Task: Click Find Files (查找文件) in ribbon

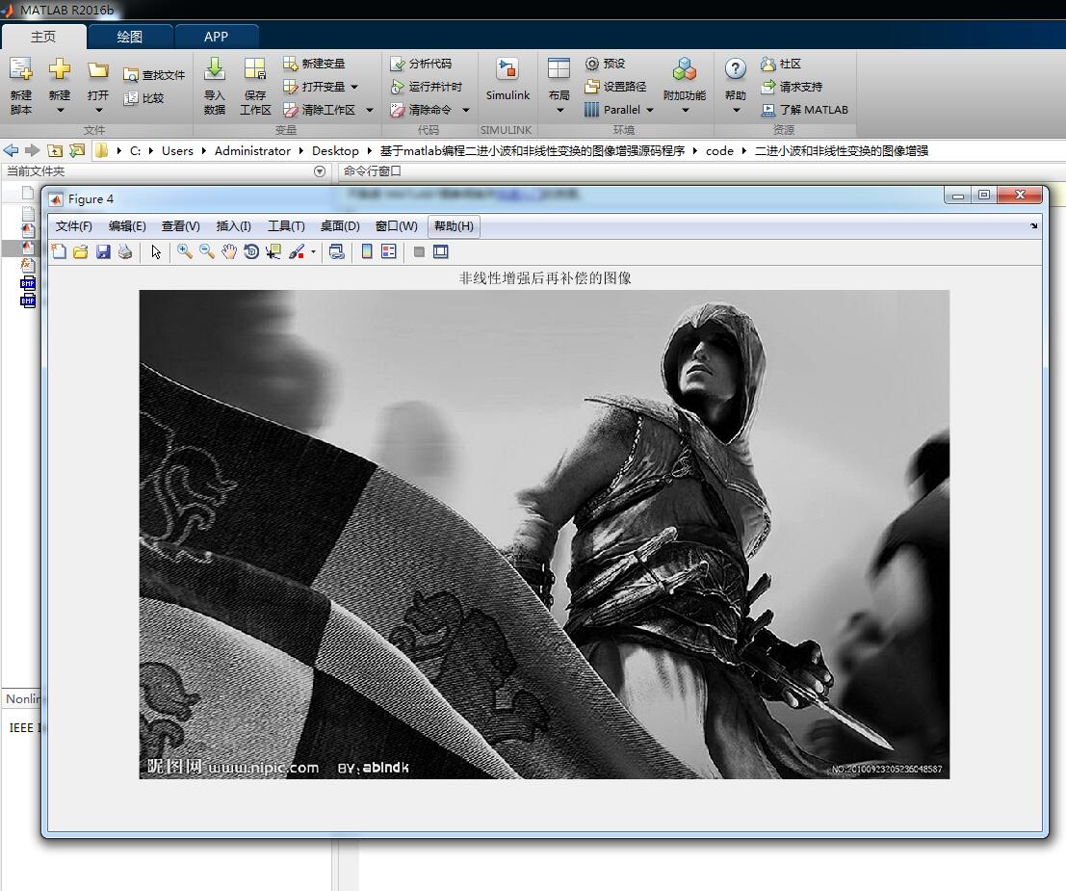Action: [154, 75]
